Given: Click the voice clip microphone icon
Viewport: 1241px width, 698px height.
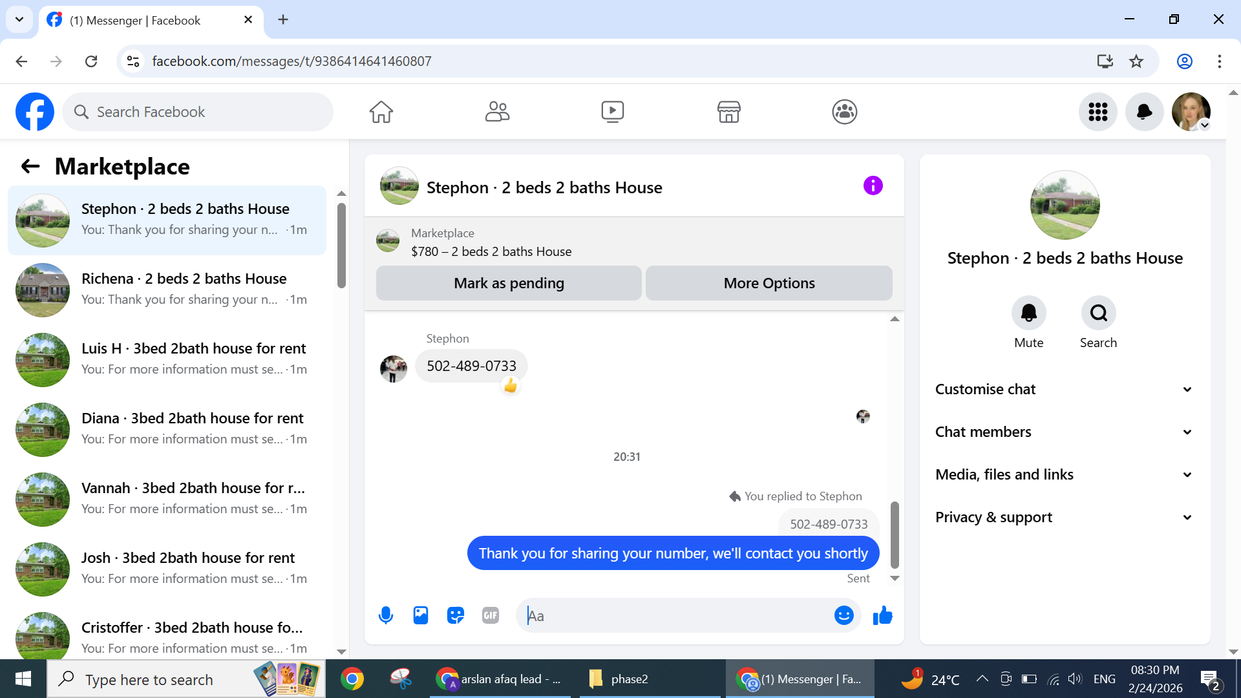Looking at the screenshot, I should pos(386,615).
